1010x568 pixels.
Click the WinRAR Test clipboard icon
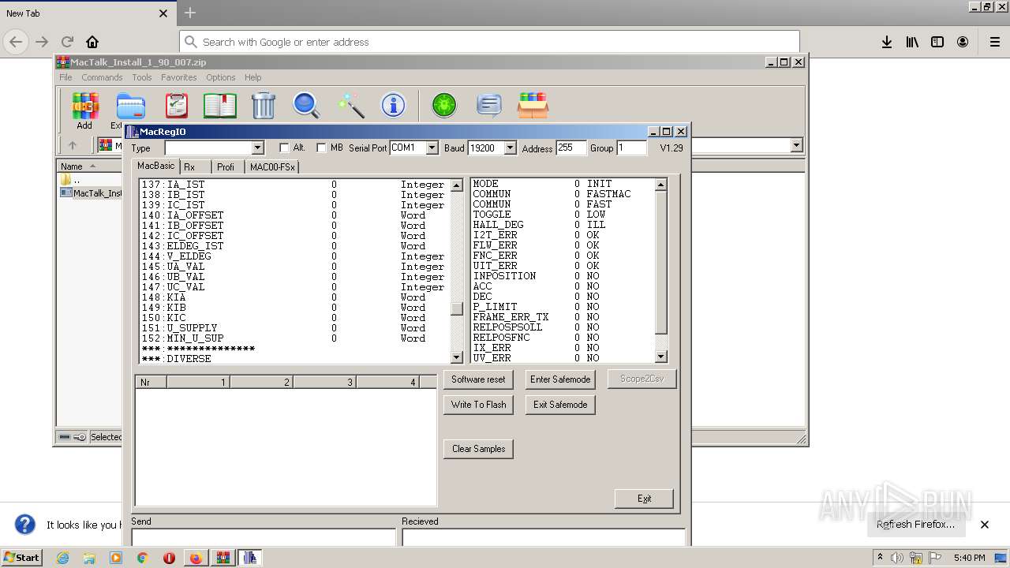coord(177,106)
